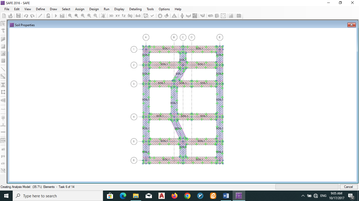
Task: Close the Soil Properties window
Action: [351, 25]
